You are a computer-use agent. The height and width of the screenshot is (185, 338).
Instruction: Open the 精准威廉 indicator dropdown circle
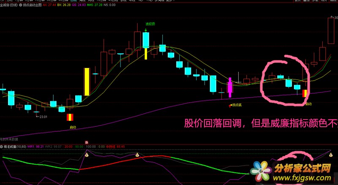tap(2, 147)
